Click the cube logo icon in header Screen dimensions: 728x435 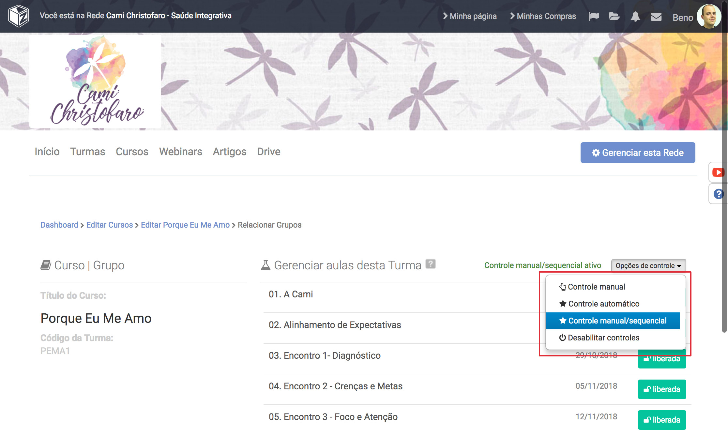coord(19,16)
